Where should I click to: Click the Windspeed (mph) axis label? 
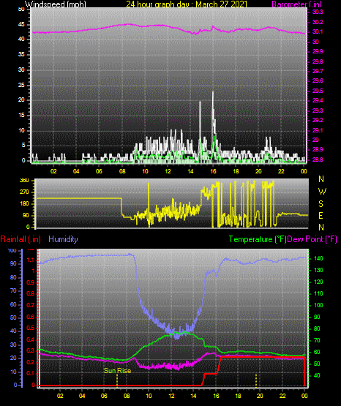(56, 4)
